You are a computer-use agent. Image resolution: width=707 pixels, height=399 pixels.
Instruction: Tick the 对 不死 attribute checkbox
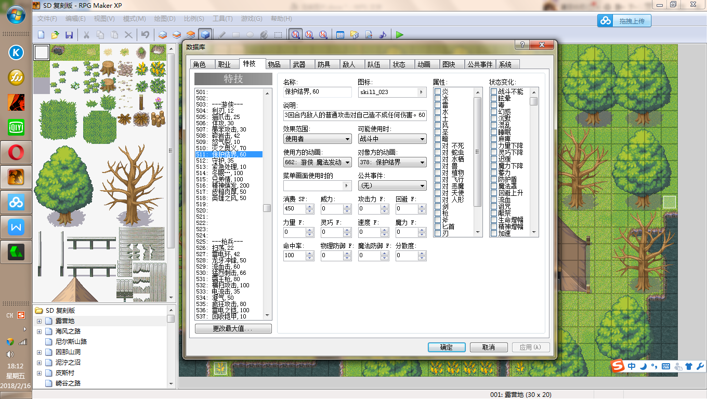coord(438,145)
